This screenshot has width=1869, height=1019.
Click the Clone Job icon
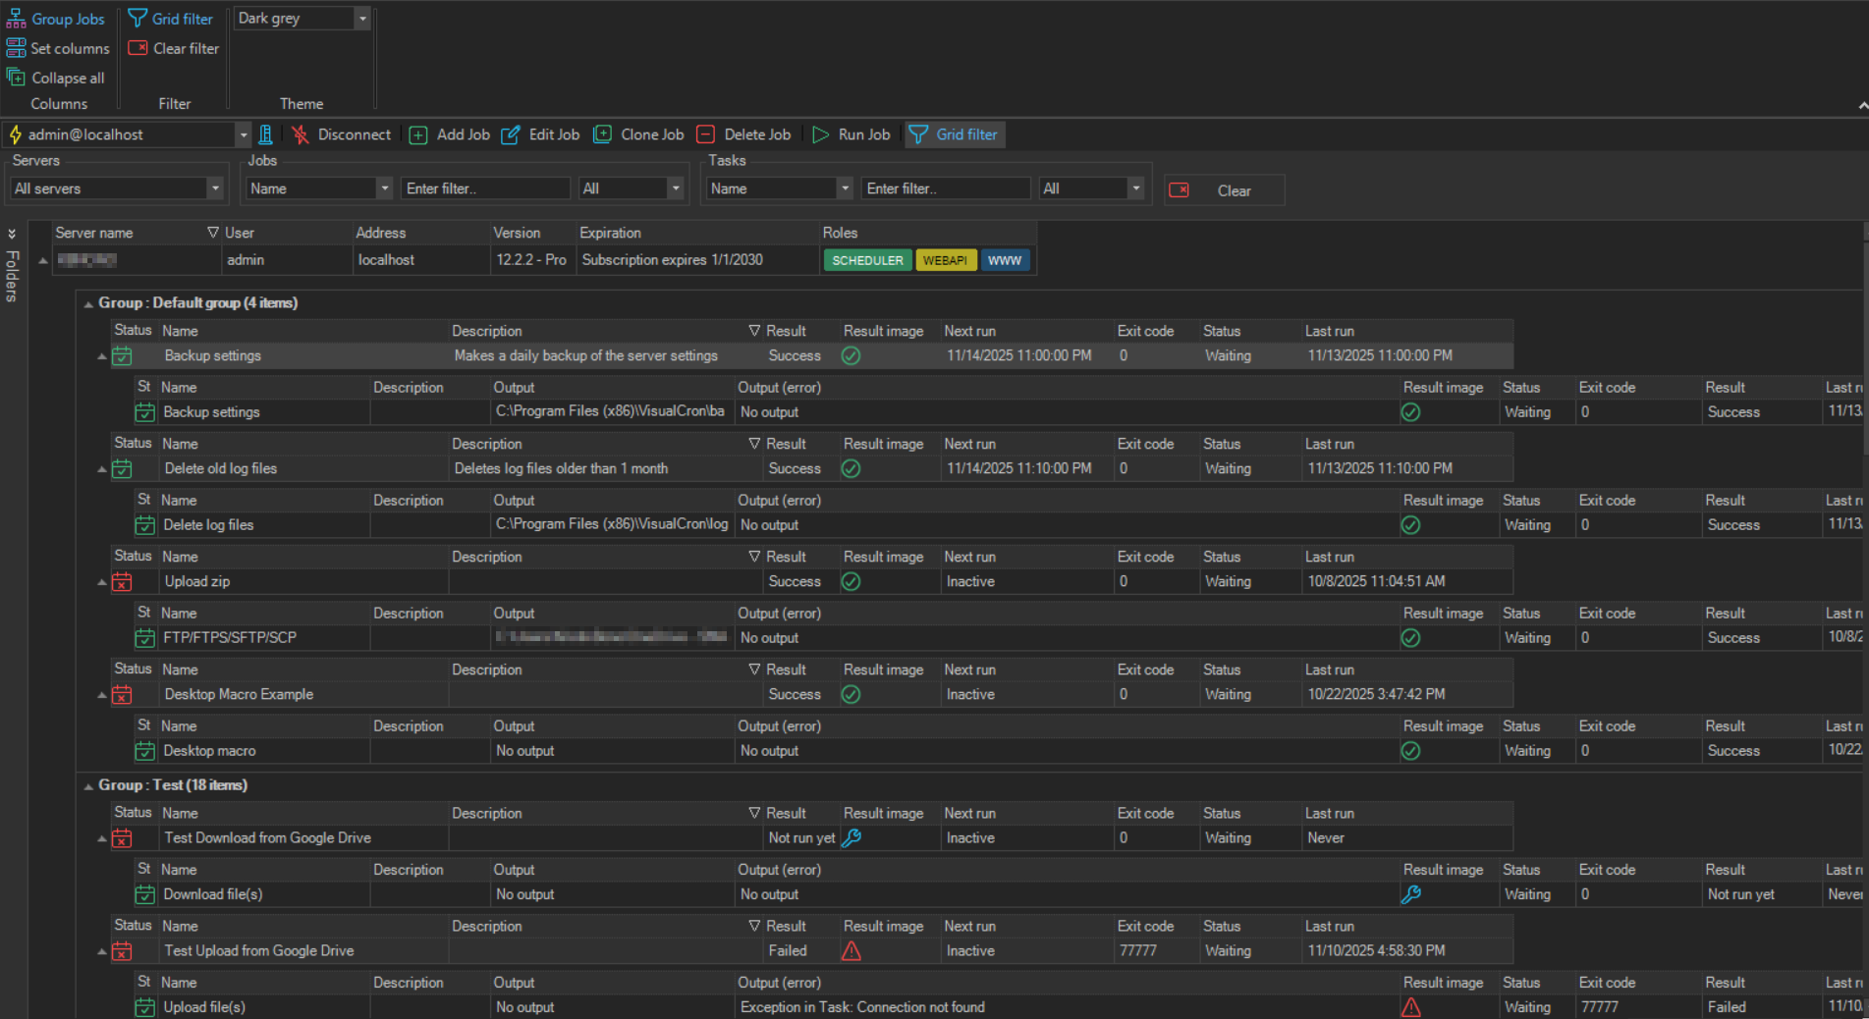click(x=603, y=135)
